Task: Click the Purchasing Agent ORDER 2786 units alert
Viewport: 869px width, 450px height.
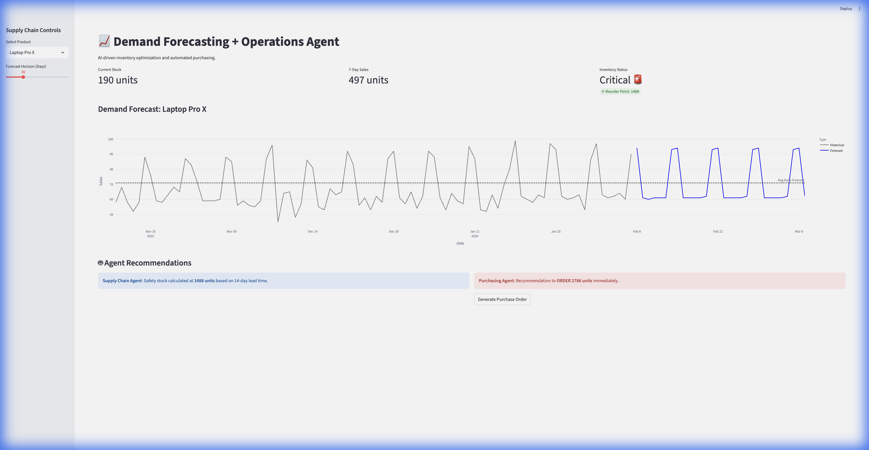Action: (x=659, y=280)
